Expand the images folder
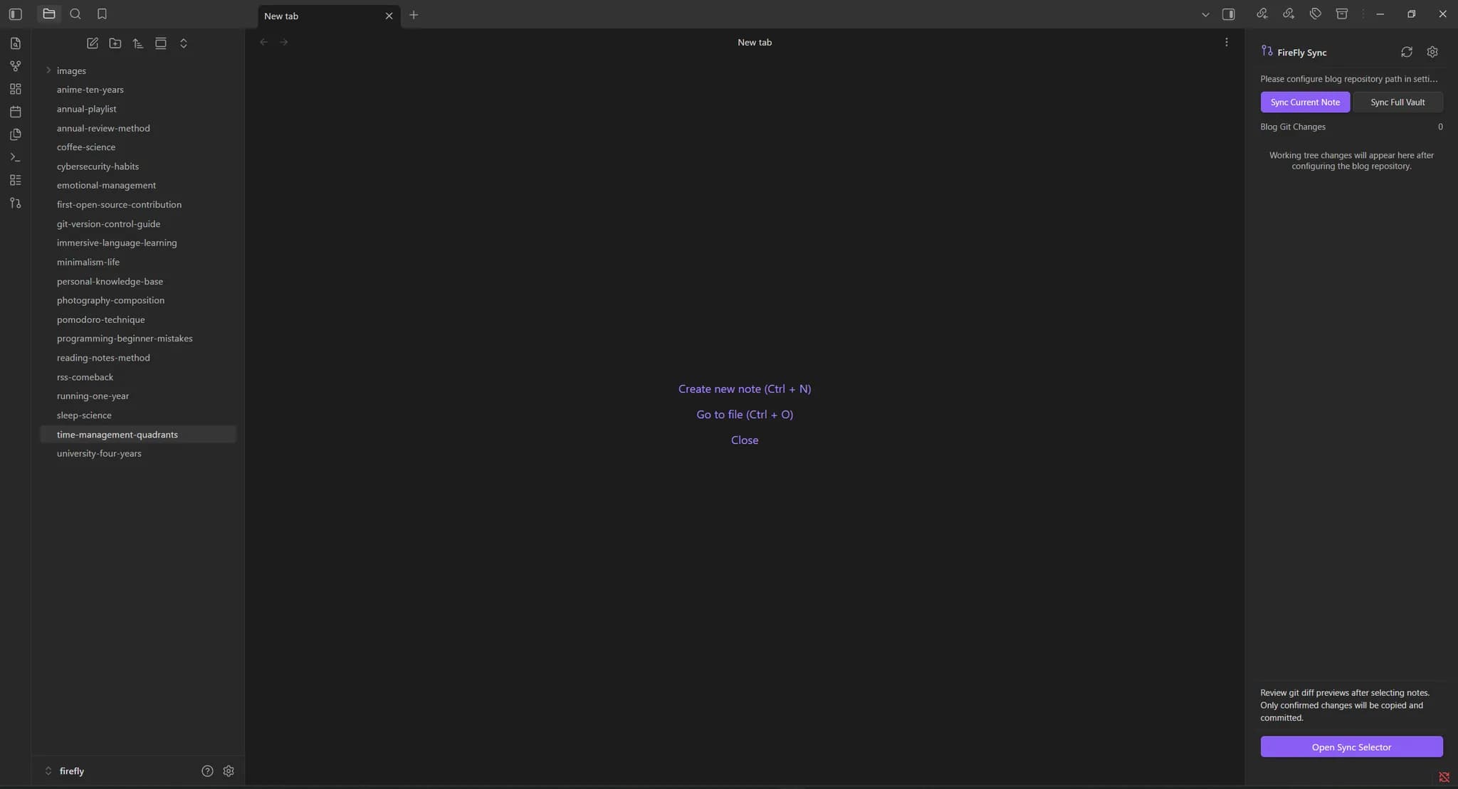 click(x=48, y=70)
